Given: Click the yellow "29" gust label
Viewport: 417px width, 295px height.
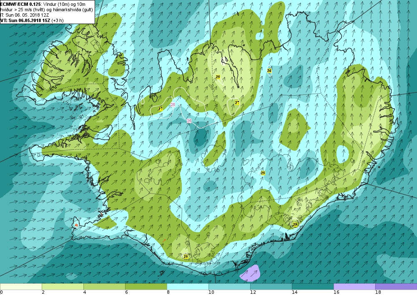Looking at the screenshot, I should (295, 225).
